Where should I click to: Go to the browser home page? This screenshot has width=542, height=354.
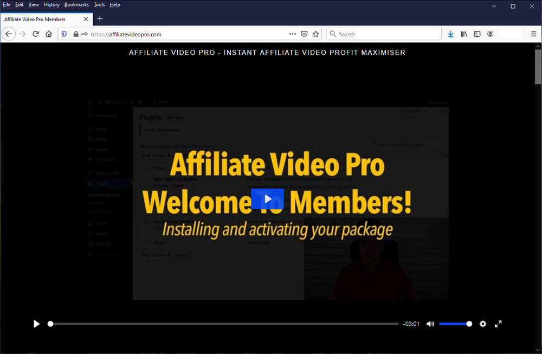pyautogui.click(x=49, y=34)
